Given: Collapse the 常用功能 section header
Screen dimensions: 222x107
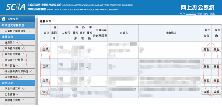Looking at the screenshot, I should click(17, 83).
